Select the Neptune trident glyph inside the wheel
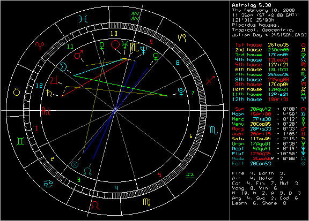This screenshot has width=309, height=221. 143,50
